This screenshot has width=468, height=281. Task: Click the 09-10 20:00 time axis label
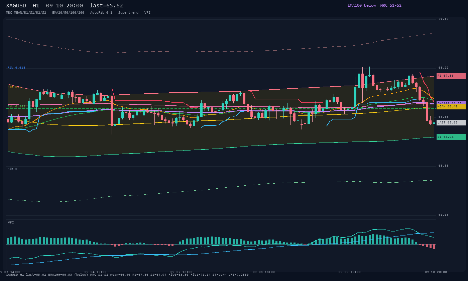pyautogui.click(x=436, y=272)
